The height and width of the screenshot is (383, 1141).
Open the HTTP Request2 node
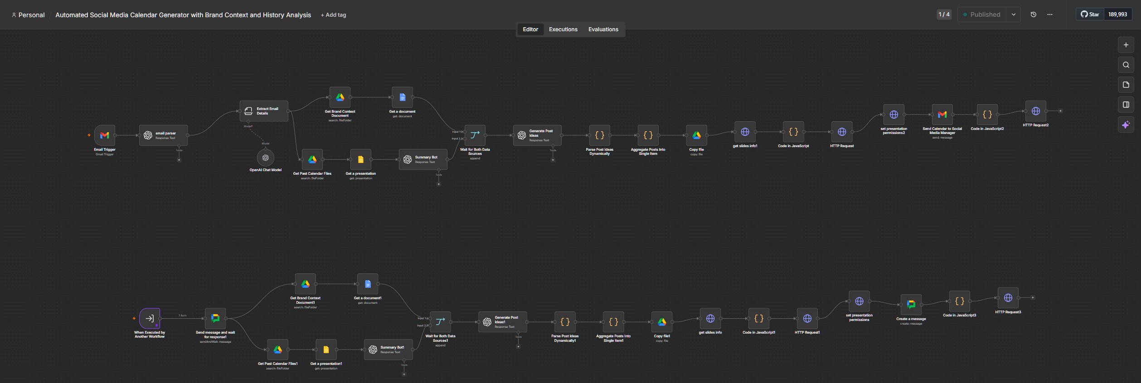tap(1036, 111)
